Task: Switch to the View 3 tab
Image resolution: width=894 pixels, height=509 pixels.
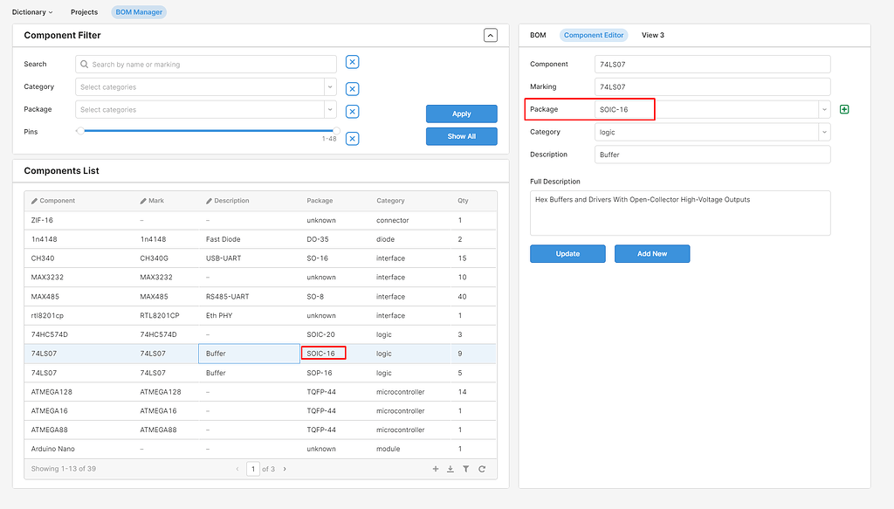Action: tap(652, 35)
